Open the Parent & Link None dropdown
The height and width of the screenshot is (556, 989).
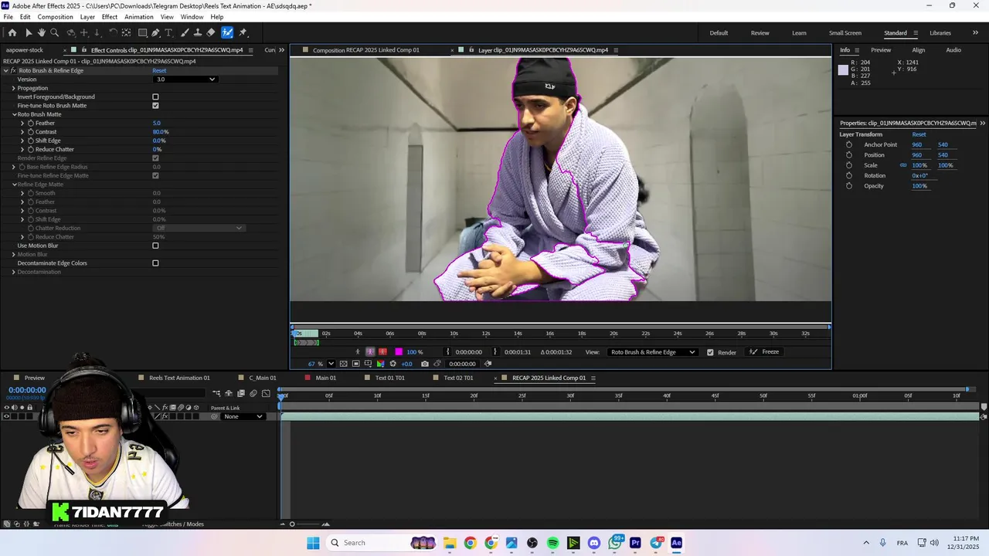pos(243,416)
